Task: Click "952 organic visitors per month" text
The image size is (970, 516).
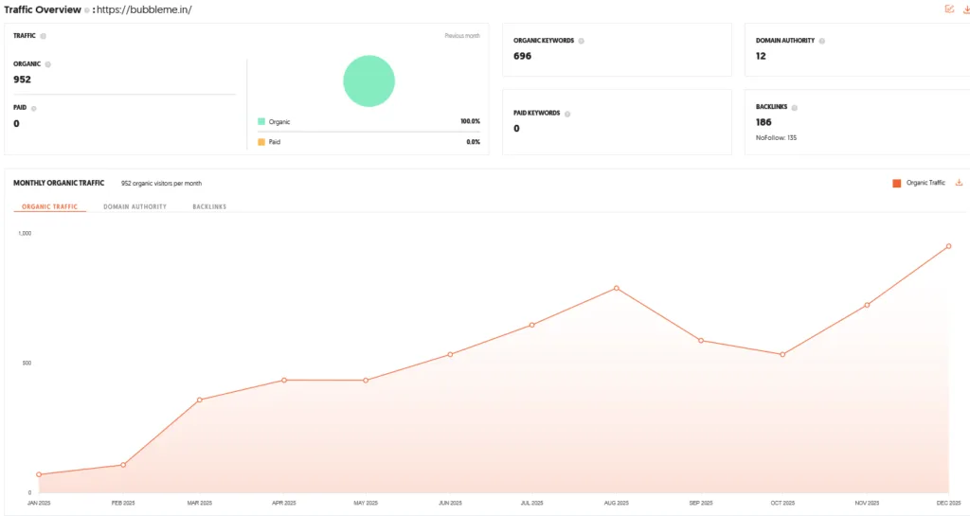Action: (x=161, y=184)
